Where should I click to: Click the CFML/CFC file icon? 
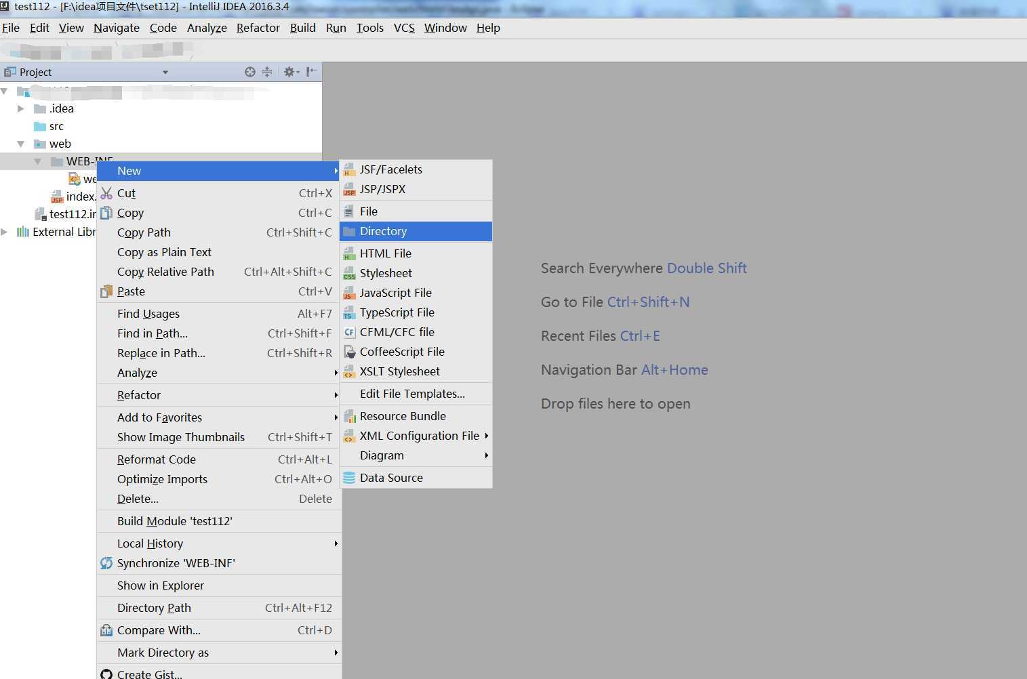coord(349,332)
